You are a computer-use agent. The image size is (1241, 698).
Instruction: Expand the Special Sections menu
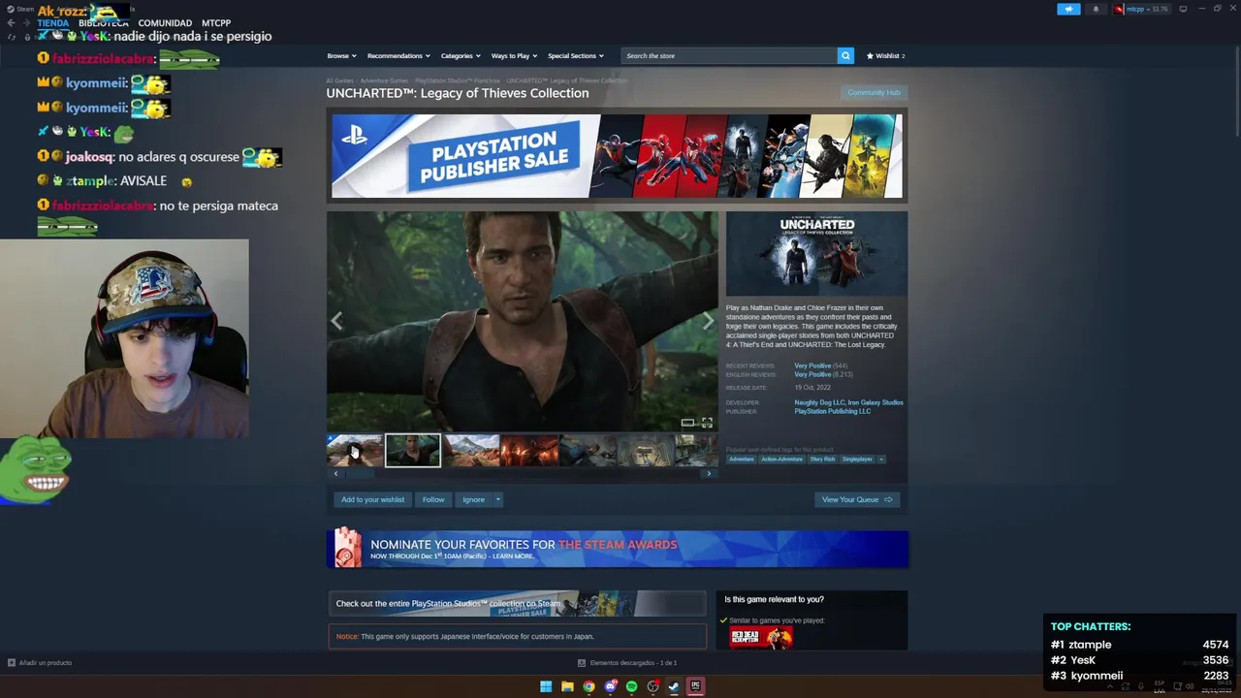tap(576, 56)
